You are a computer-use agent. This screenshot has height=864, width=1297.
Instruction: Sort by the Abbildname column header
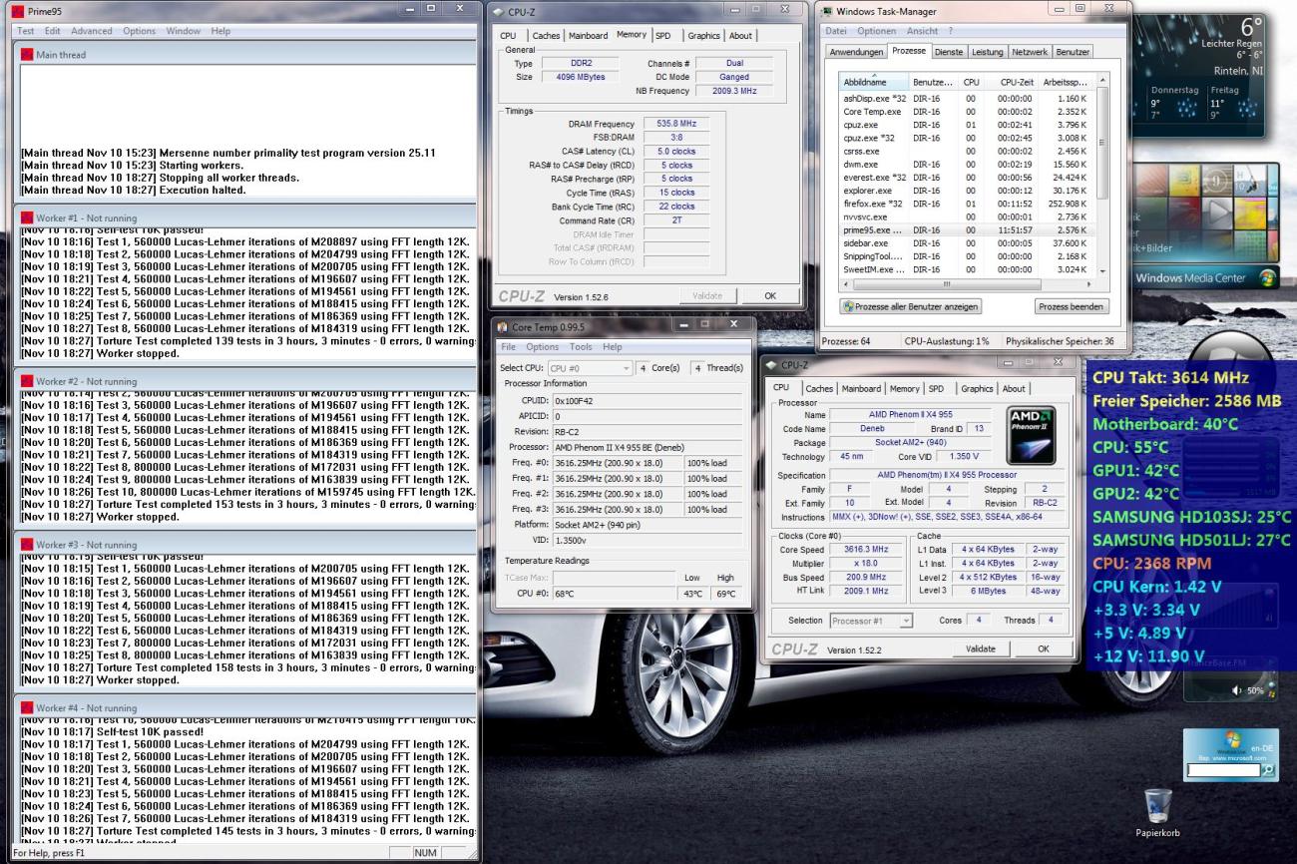(x=873, y=82)
